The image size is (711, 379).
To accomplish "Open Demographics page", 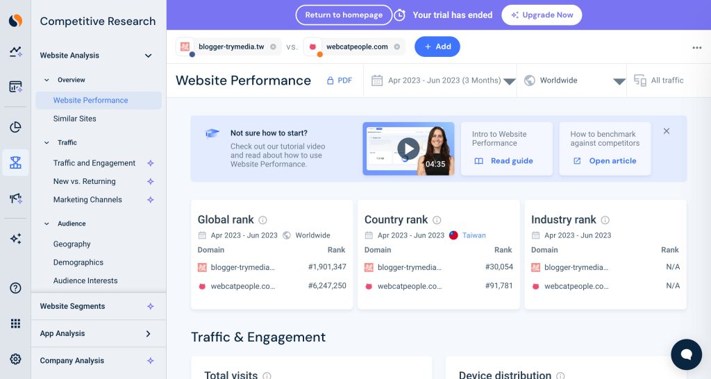I will (x=78, y=262).
